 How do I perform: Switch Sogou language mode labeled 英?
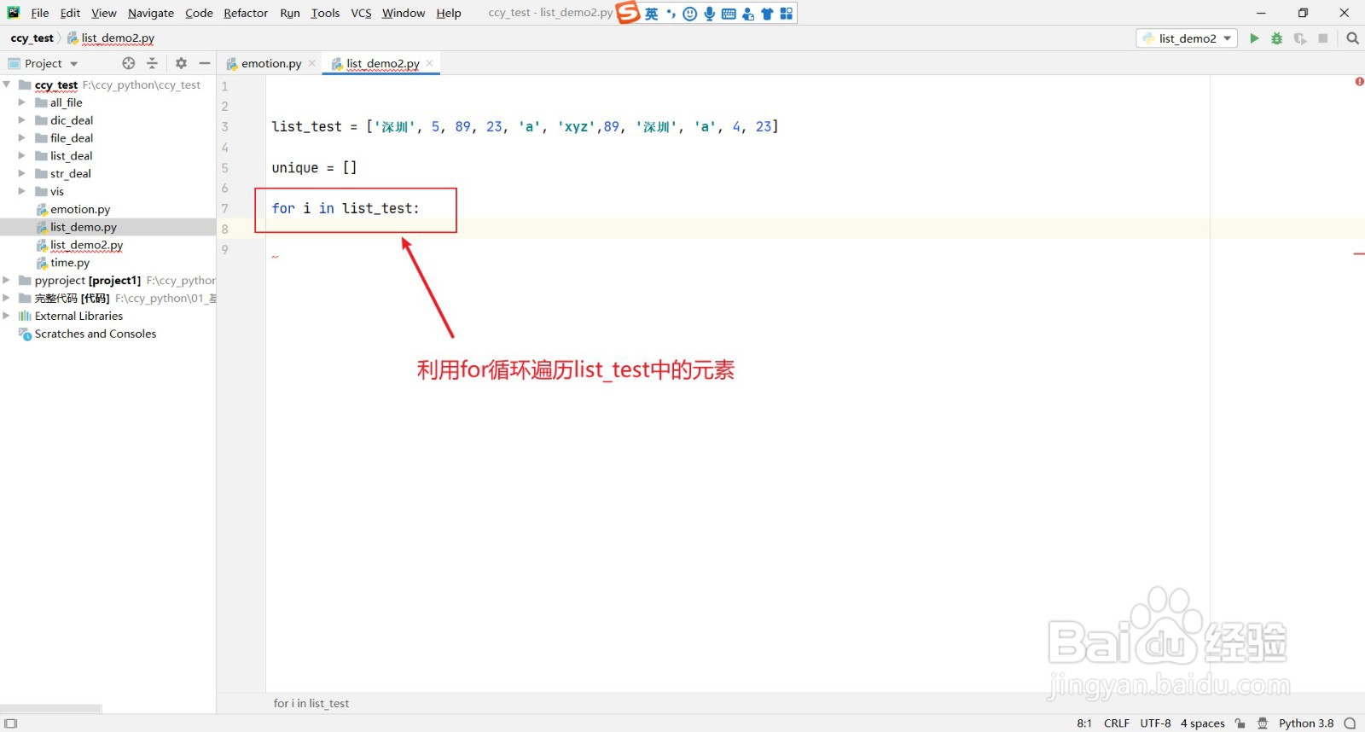651,14
